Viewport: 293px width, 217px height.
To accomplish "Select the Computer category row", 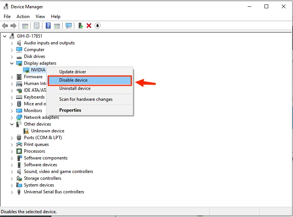I will pyautogui.click(x=34, y=50).
